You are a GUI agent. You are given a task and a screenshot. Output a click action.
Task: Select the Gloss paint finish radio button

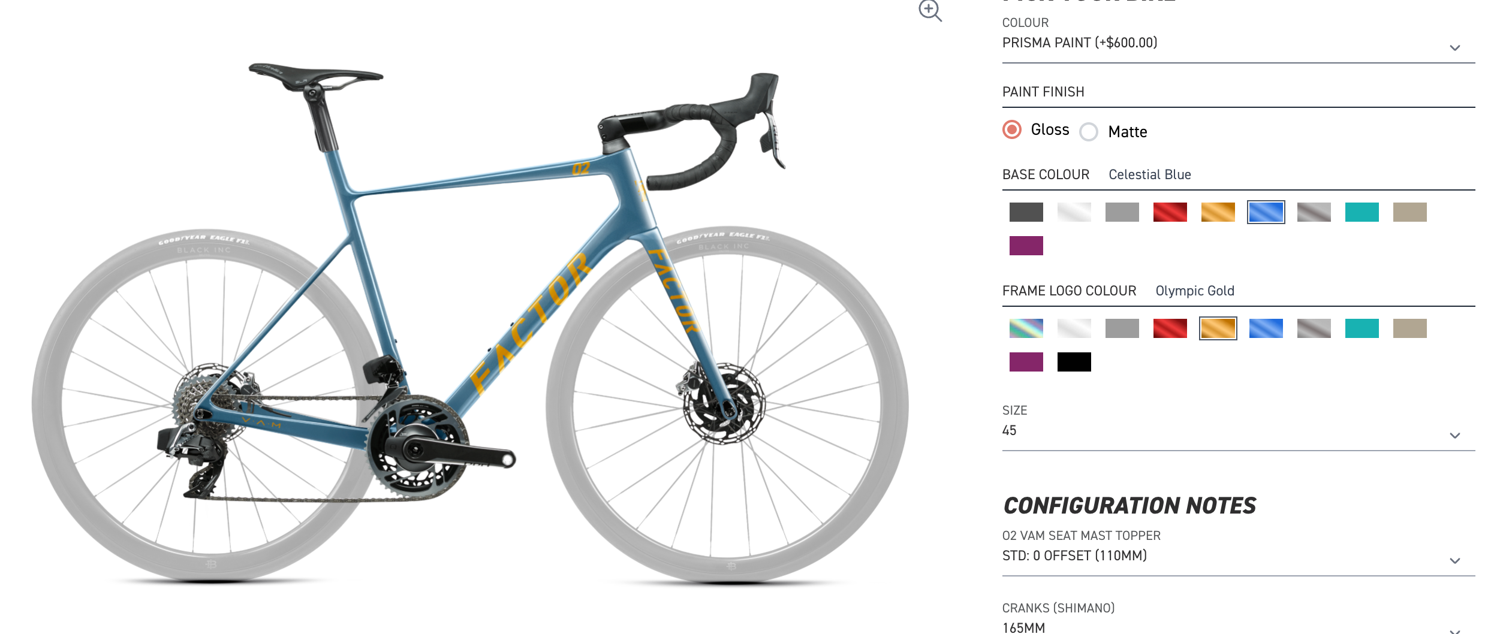click(x=1012, y=129)
